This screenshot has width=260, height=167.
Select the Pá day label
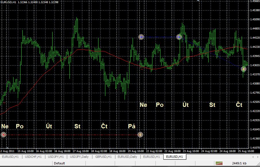click(132, 126)
